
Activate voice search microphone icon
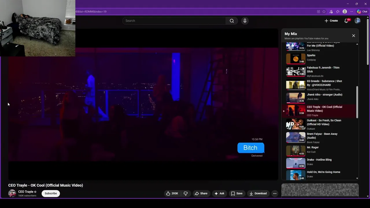click(x=245, y=21)
